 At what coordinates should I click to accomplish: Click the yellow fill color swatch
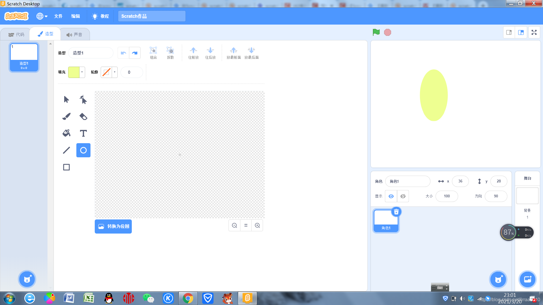coord(74,72)
